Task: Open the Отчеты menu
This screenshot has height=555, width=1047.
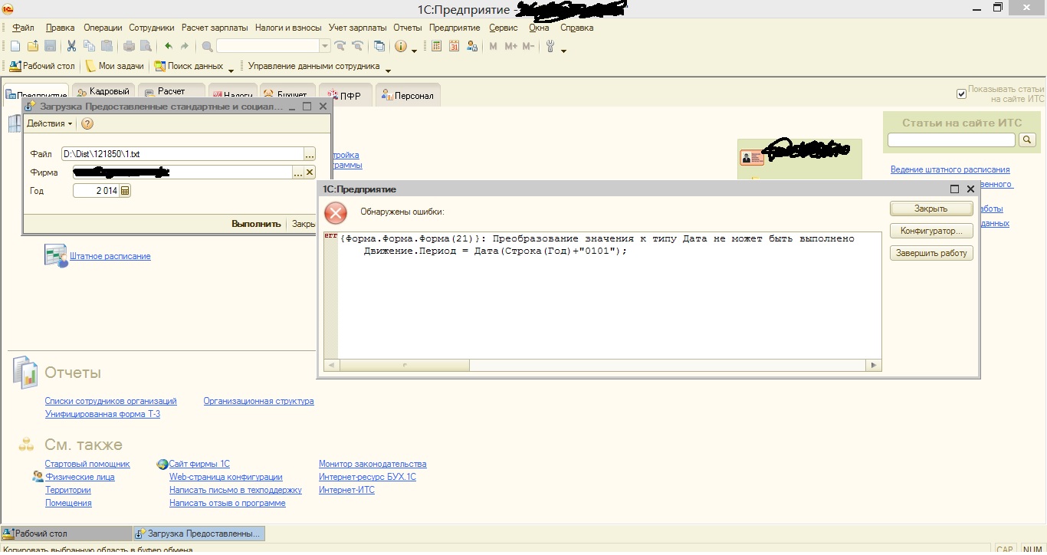Action: pos(408,28)
